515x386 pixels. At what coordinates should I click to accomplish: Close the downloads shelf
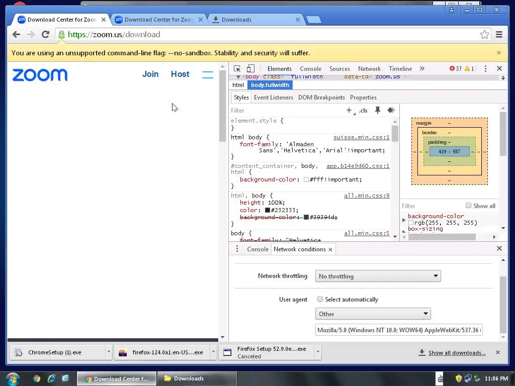click(498, 352)
